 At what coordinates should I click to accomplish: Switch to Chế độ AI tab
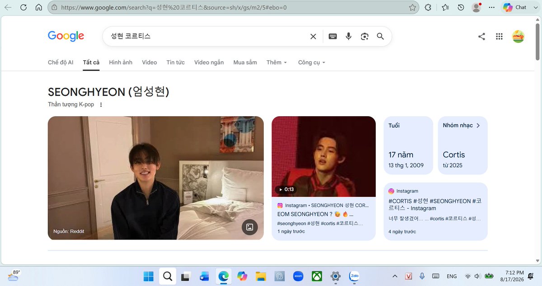click(x=61, y=63)
